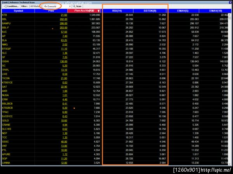Open the BJC previous price 57.50
The height and width of the screenshot is (174, 233).
pos(64,32)
